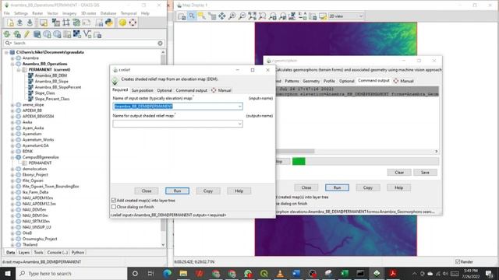The height and width of the screenshot is (280, 499).
Task: Switch to Sun position tab in r.relief
Action: tap(142, 90)
